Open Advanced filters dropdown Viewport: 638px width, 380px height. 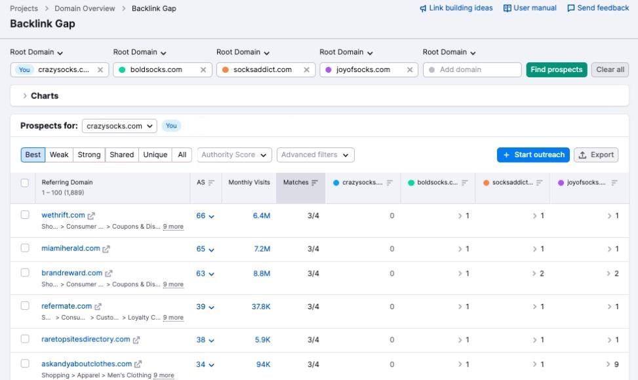coord(315,155)
